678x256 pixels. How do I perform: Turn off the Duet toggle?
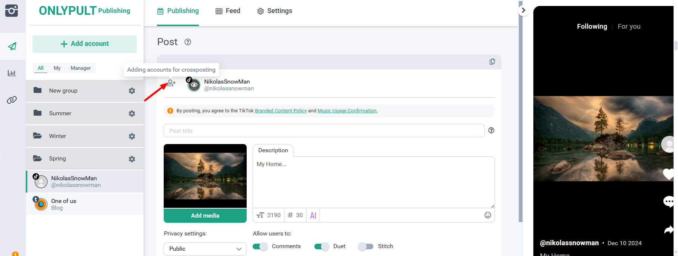click(x=321, y=246)
